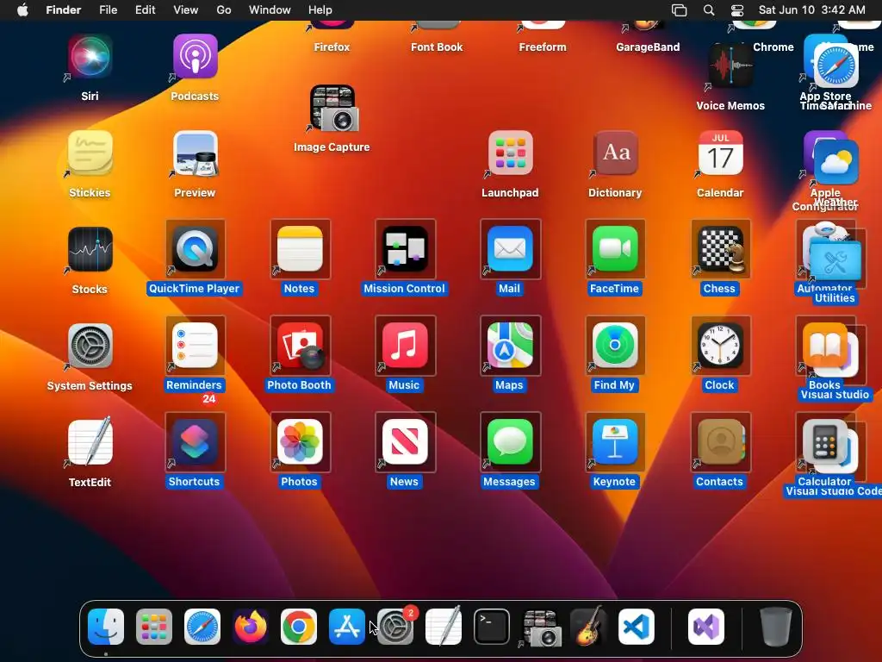Image resolution: width=882 pixels, height=662 pixels.
Task: Click the Shortcuts desktop icon
Action: pos(196,442)
